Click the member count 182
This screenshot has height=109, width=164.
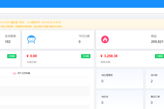8,42
